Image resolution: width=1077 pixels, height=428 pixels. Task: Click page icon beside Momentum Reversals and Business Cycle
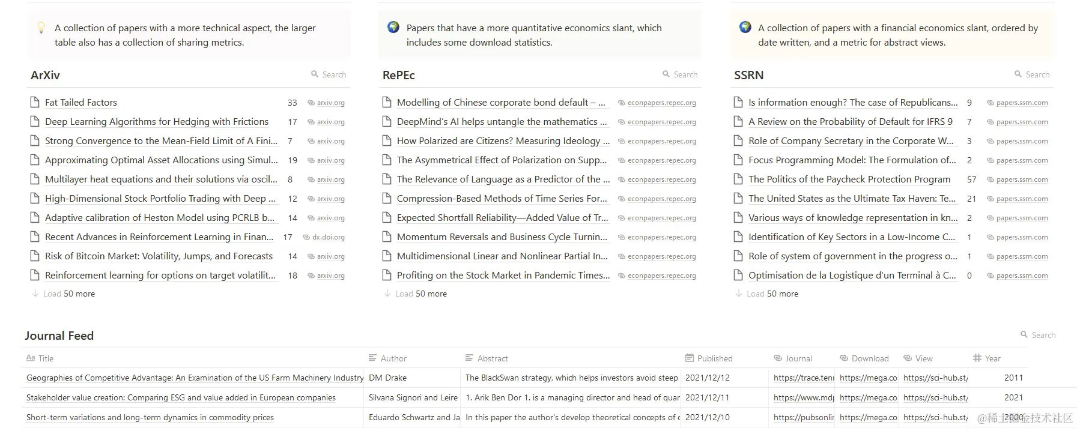point(387,237)
